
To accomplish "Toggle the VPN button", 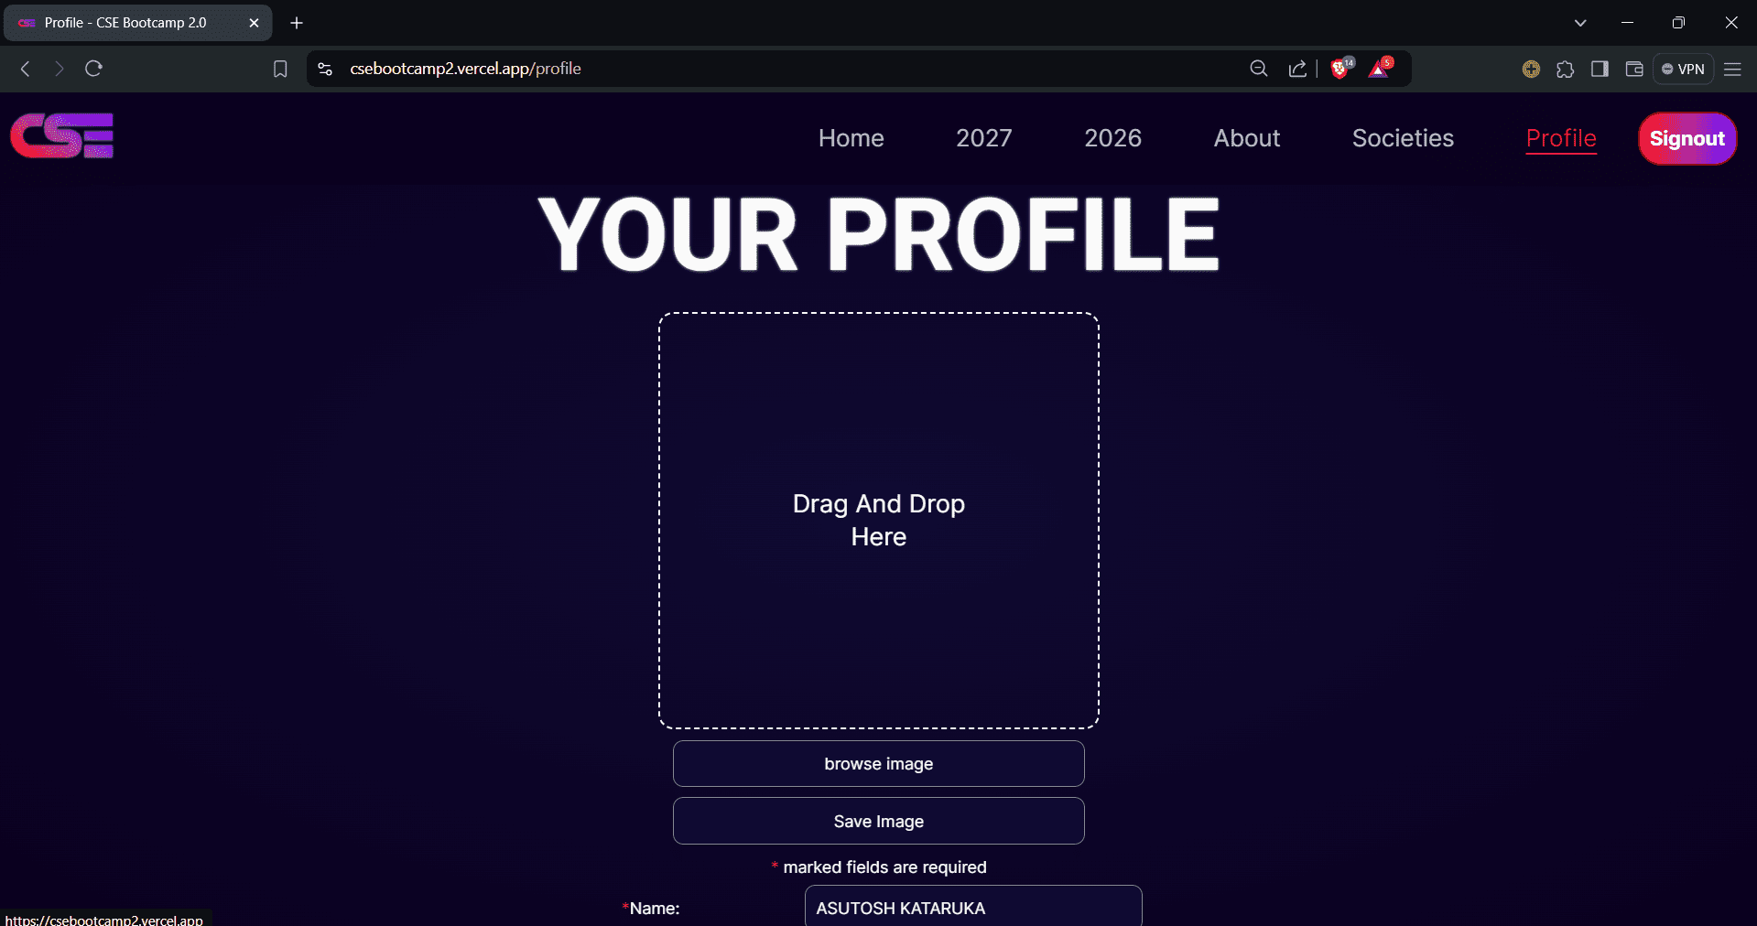I will (x=1683, y=69).
